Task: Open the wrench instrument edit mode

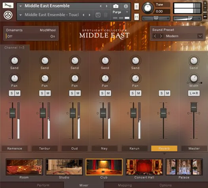Action: [x=8, y=5]
